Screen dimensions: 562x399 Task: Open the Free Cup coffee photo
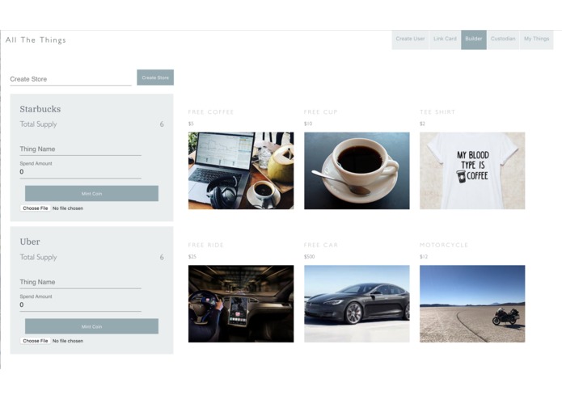pyautogui.click(x=357, y=170)
